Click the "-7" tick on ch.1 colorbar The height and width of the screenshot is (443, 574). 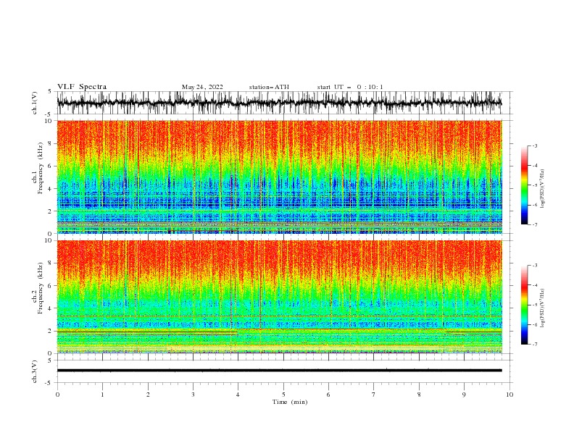coord(535,224)
